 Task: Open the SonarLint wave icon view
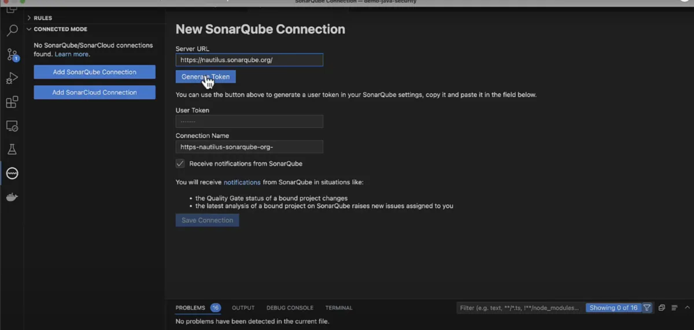(x=12, y=173)
